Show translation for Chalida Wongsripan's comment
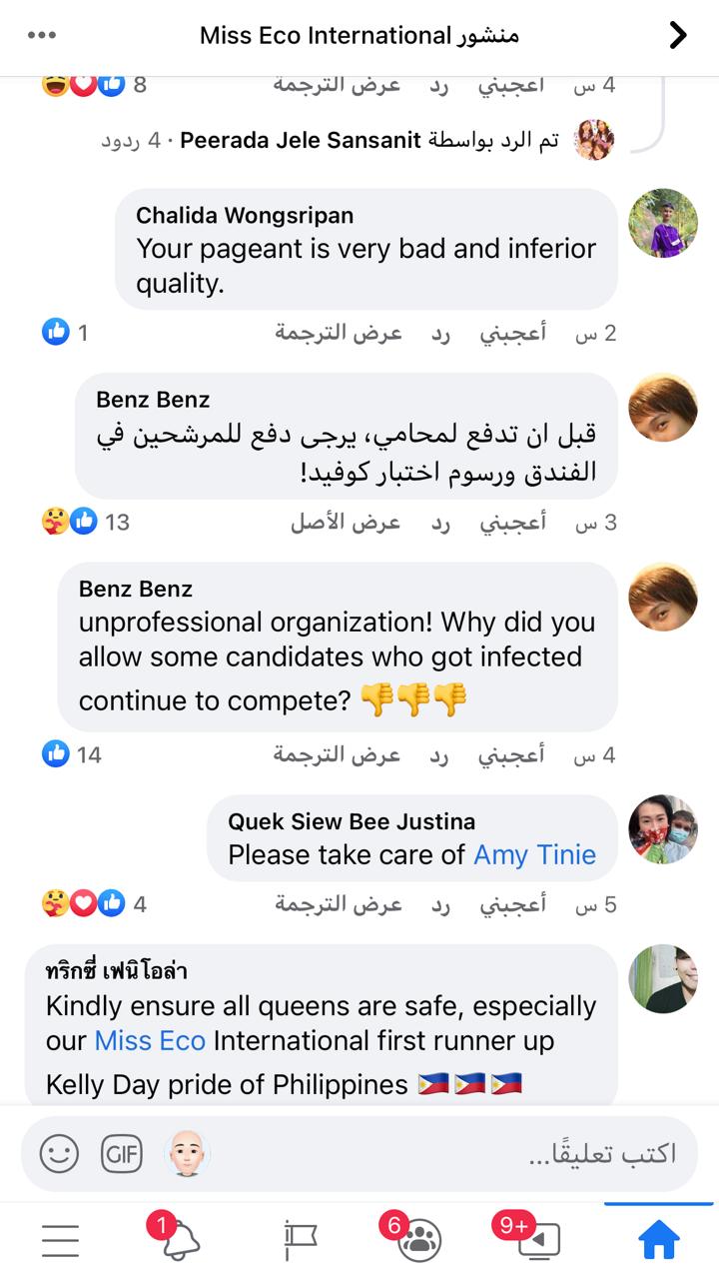 [x=338, y=333]
